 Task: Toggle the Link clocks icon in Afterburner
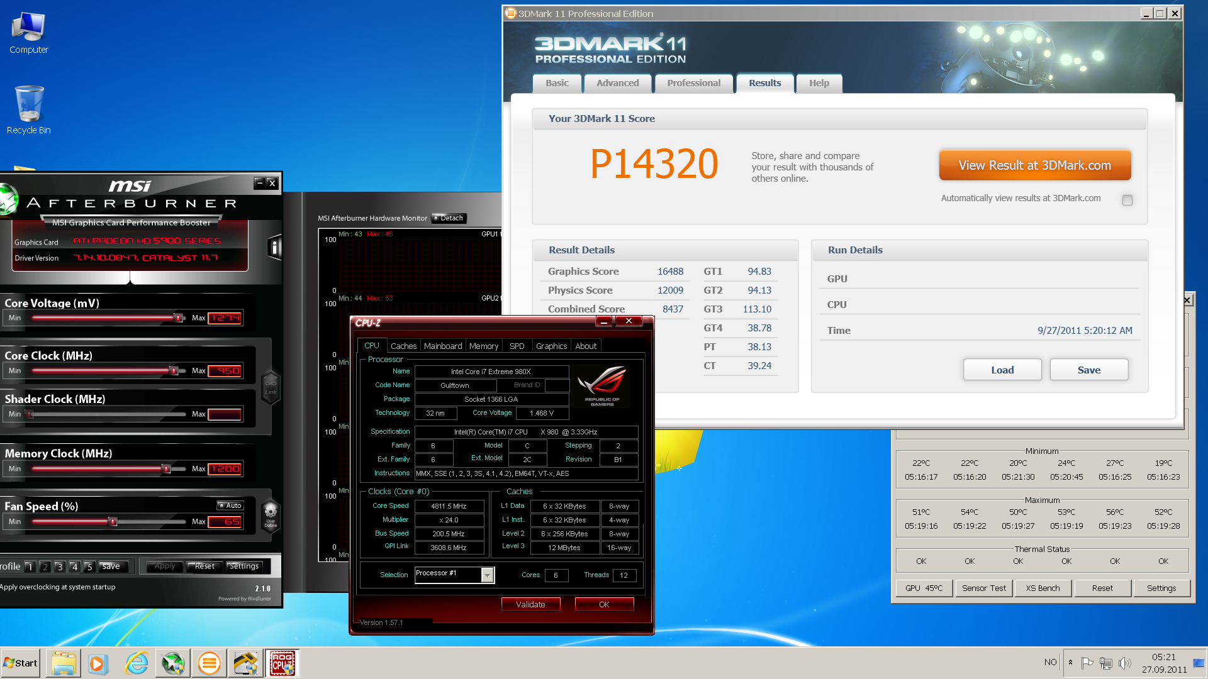point(271,386)
